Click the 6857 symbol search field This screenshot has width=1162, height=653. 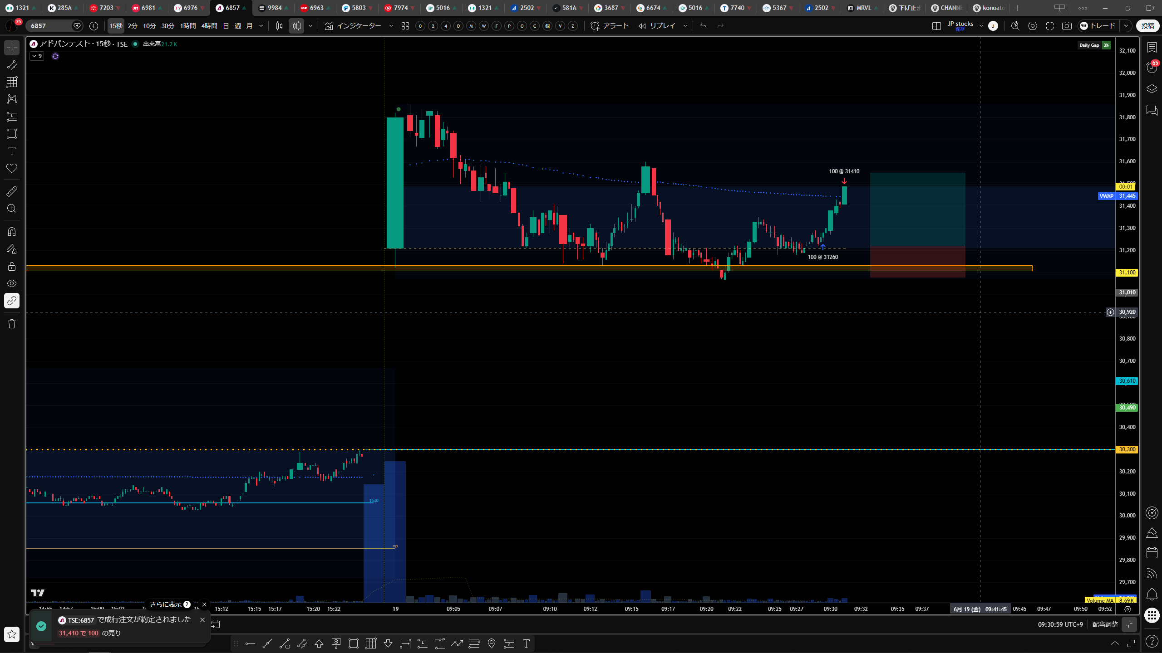[50, 26]
